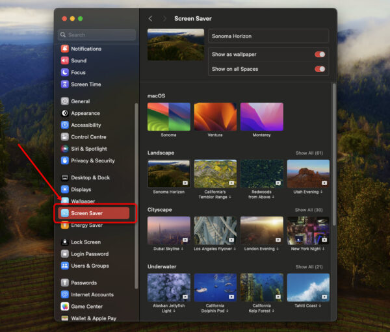390x332 pixels.
Task: Select Users & Groups icon
Action: click(64, 266)
